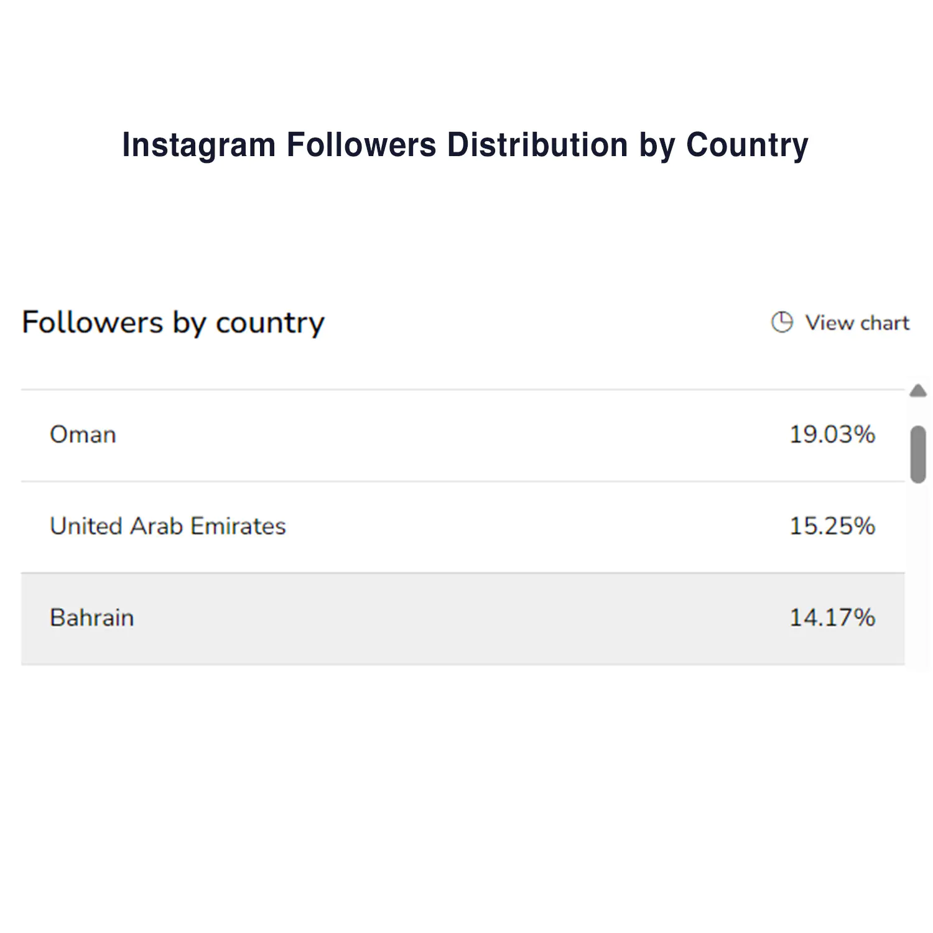This screenshot has height=933, width=933.
Task: Select the United Arab Emirates label
Action: pos(167,526)
